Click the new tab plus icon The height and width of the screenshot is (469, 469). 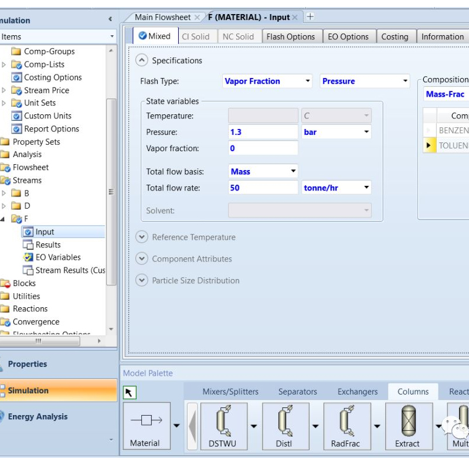(310, 17)
